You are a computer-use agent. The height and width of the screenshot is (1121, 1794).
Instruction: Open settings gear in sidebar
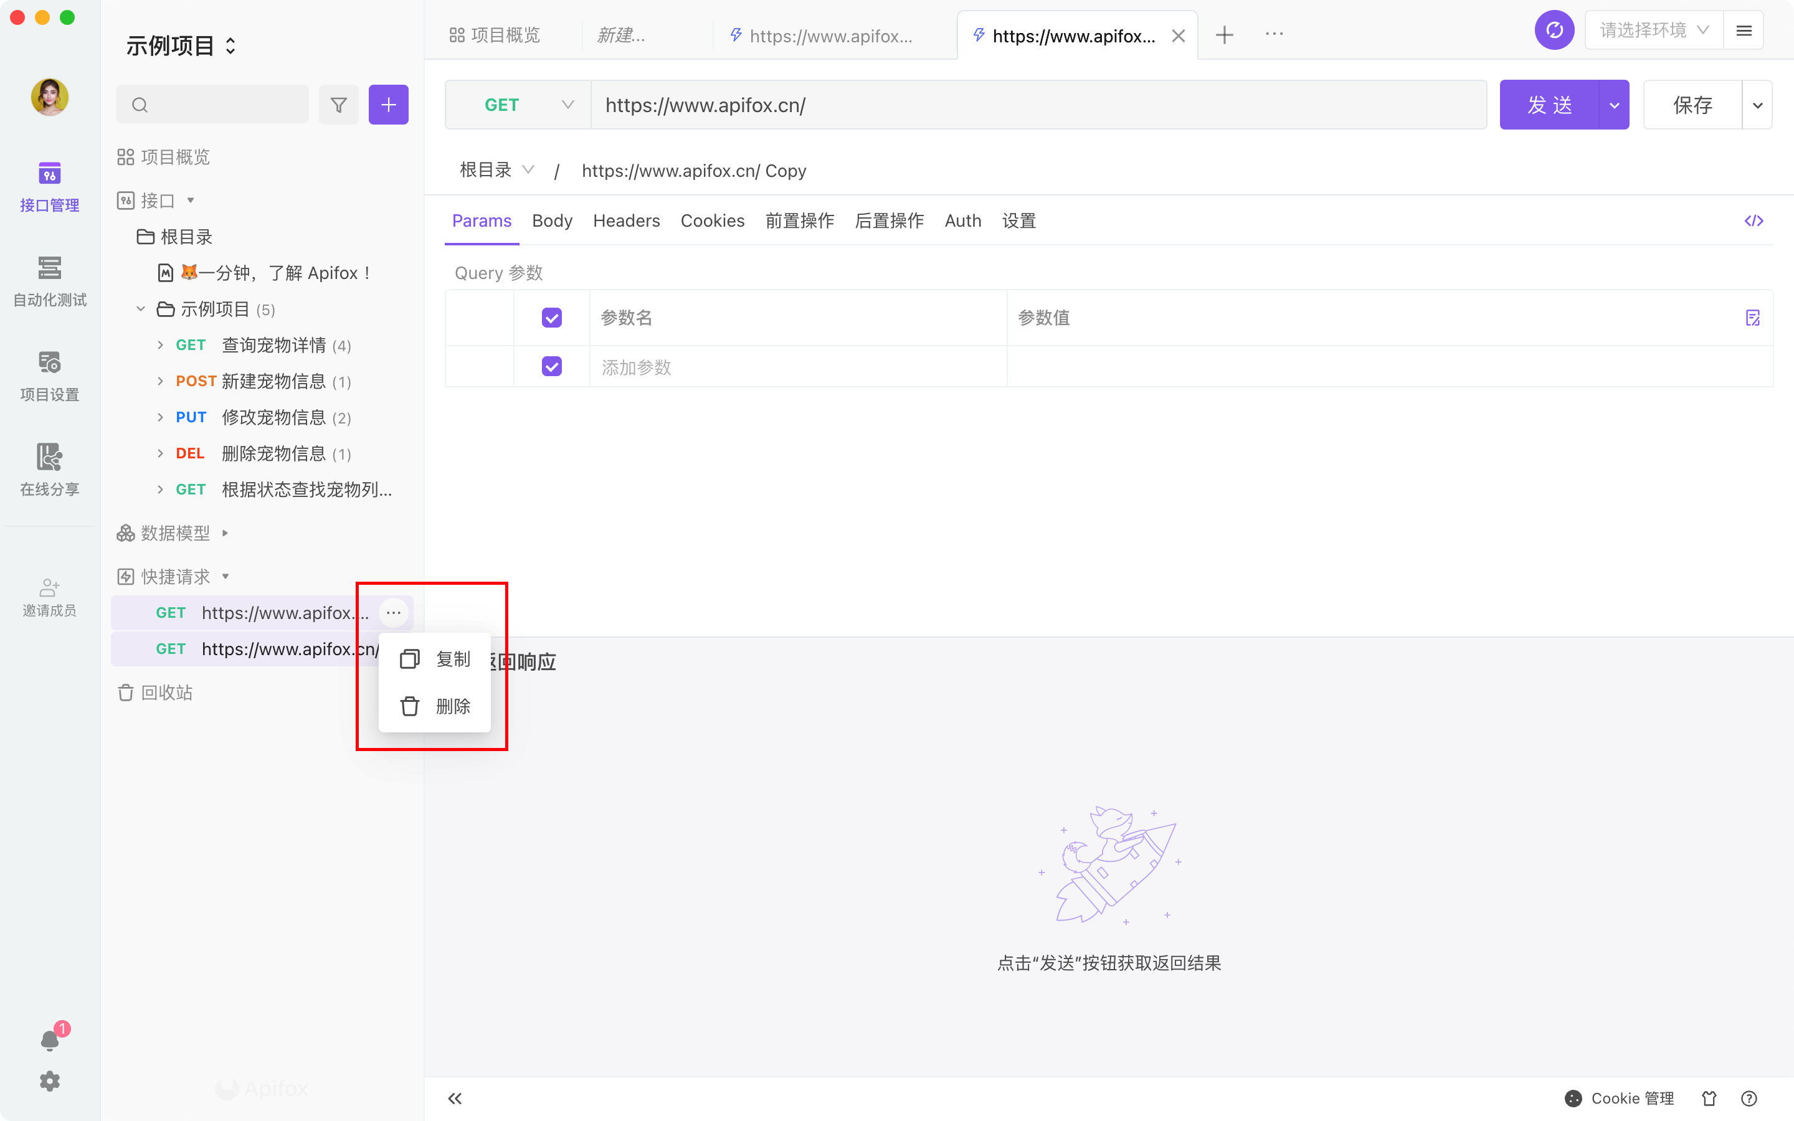(50, 1081)
